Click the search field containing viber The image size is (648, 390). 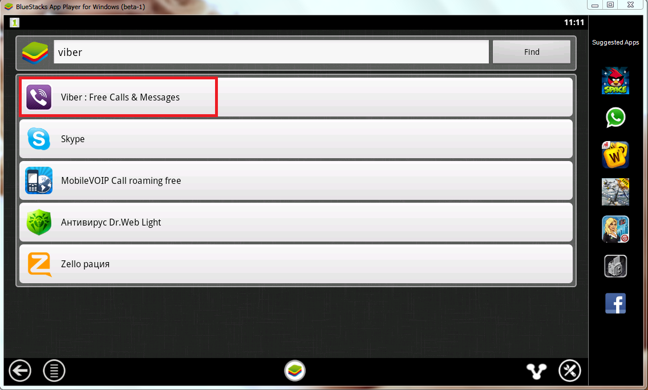[271, 52]
